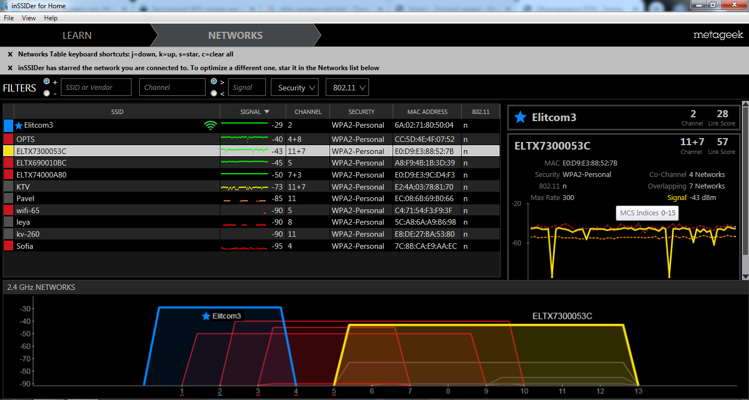749x400 pixels.
Task: Click channel 6 on the graph axis
Action: [x=372, y=391]
